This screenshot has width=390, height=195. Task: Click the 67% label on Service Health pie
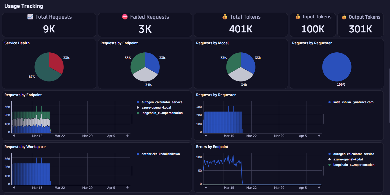[x=32, y=77]
